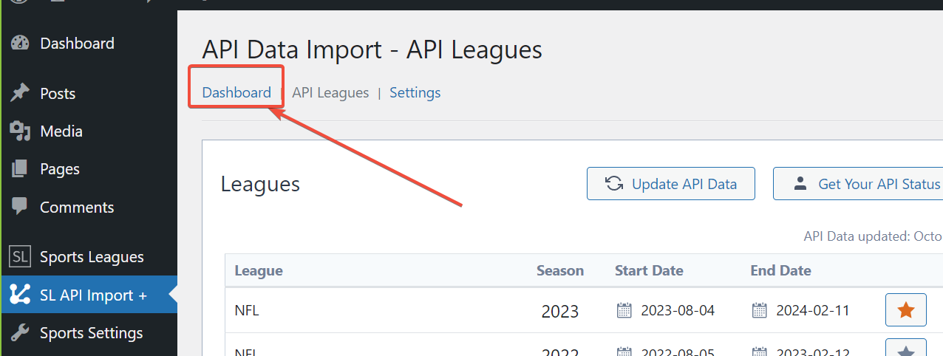Screen dimensions: 943x356
Task: Click the Posts pushpin icon
Action: (20, 93)
